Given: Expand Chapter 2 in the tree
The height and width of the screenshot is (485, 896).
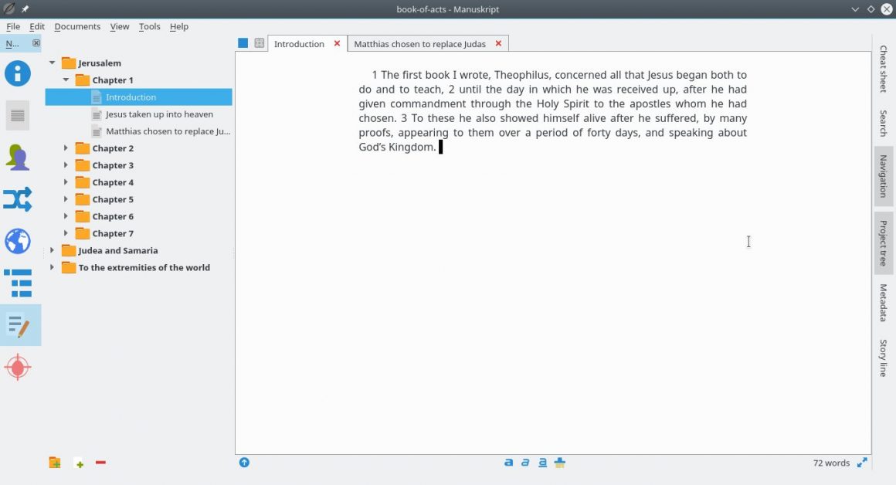Looking at the screenshot, I should pos(66,148).
